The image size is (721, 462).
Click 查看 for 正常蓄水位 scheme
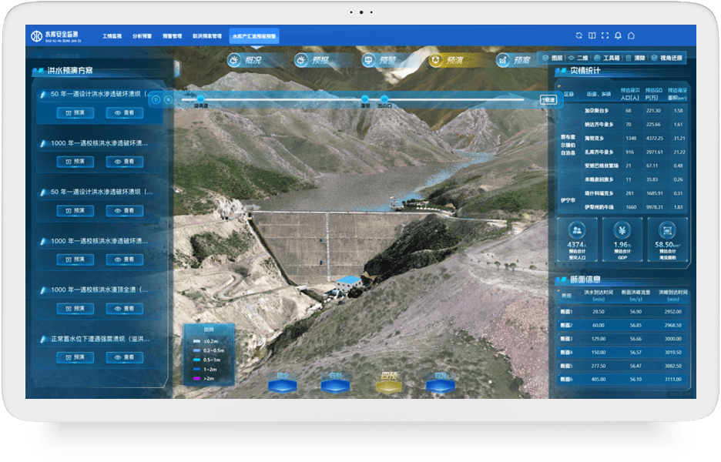coord(125,357)
